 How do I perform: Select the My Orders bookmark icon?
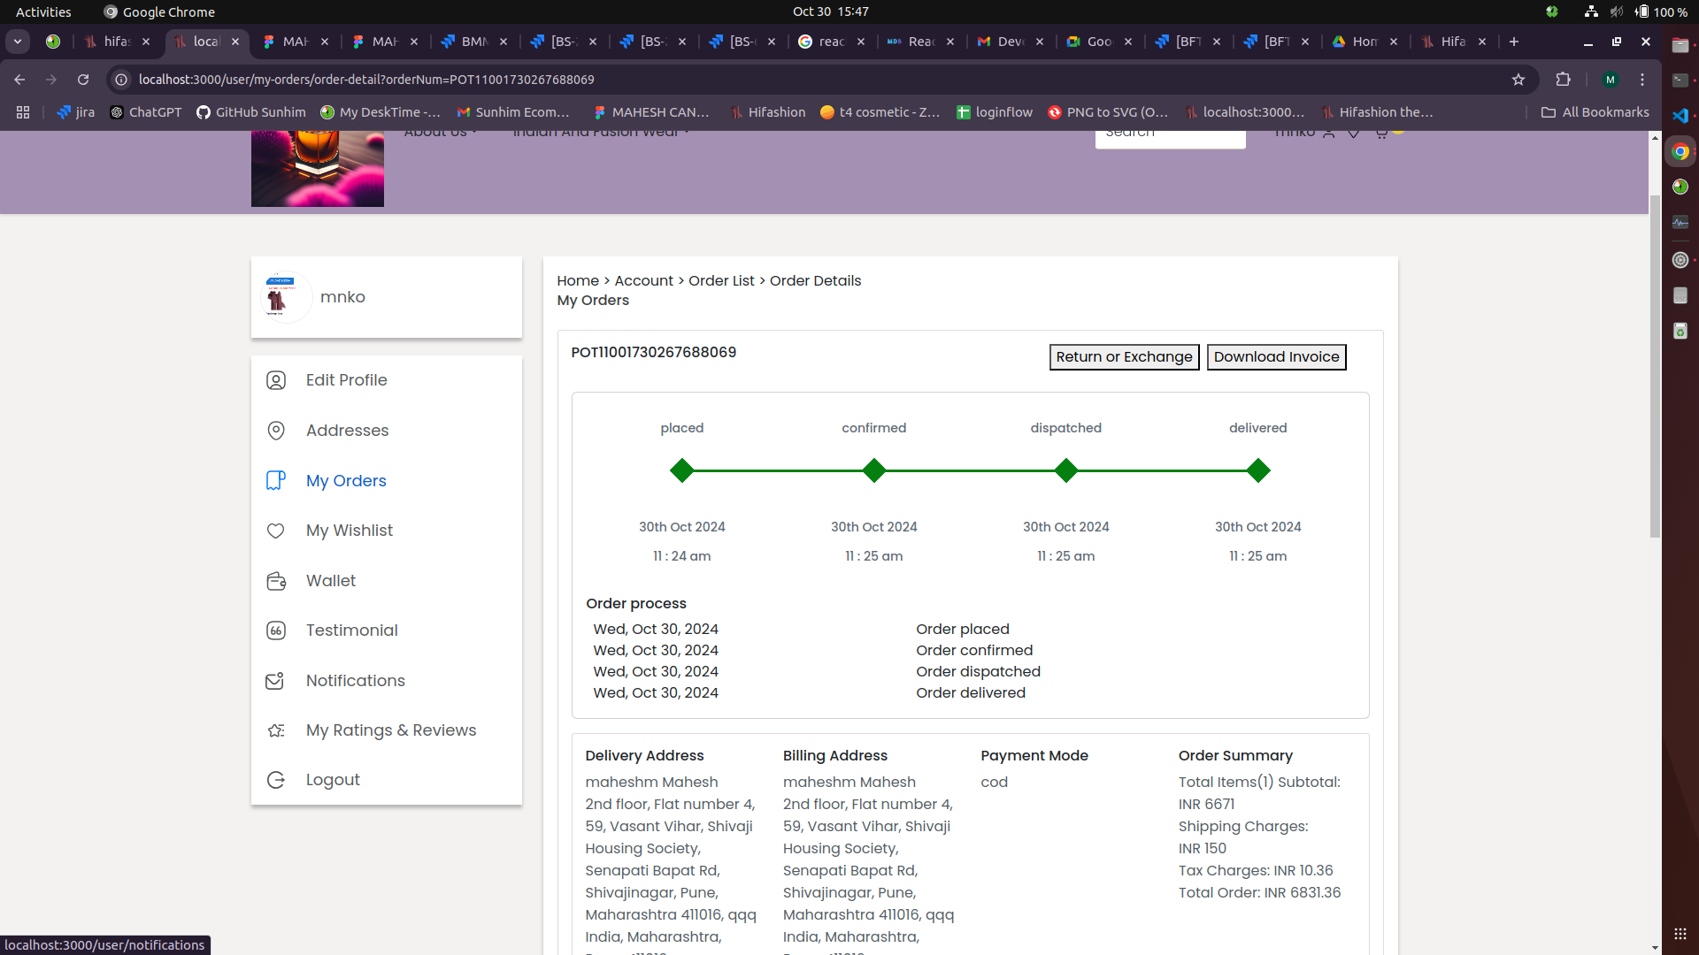(276, 480)
